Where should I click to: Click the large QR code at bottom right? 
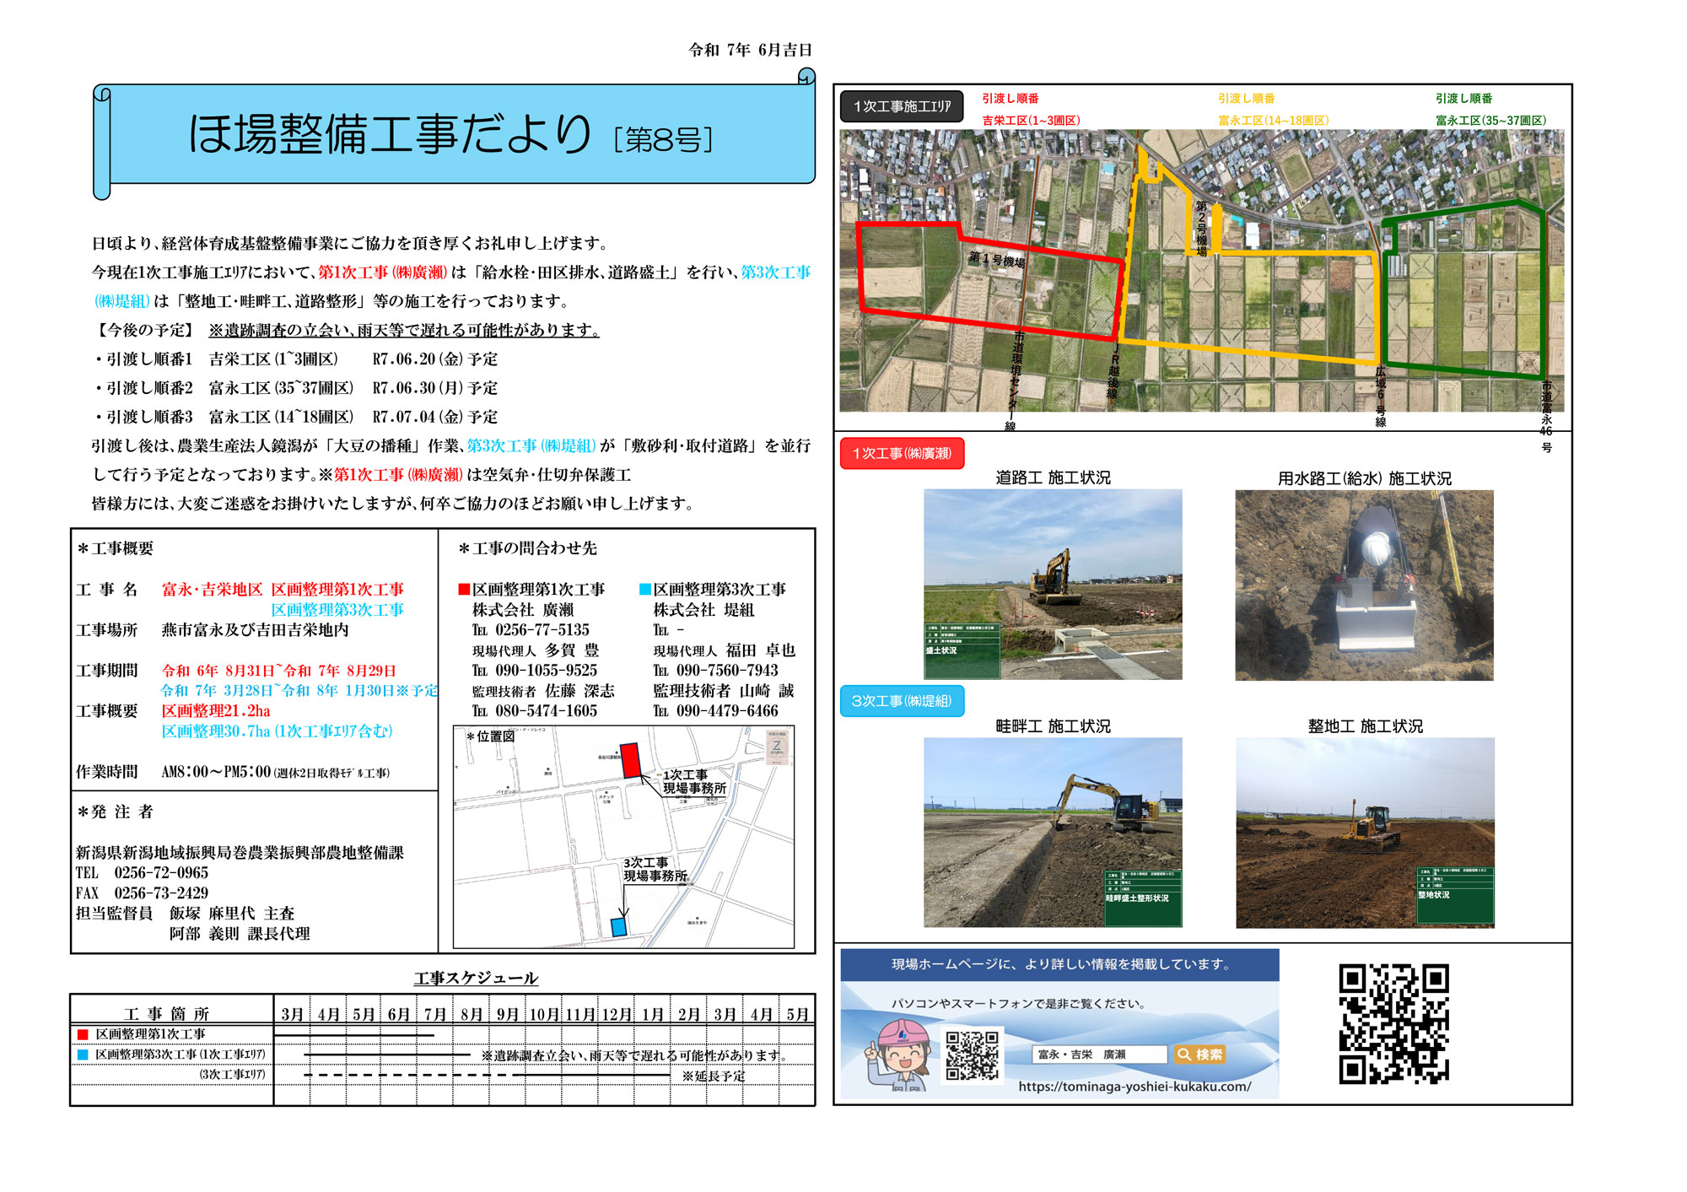coord(1393,1023)
